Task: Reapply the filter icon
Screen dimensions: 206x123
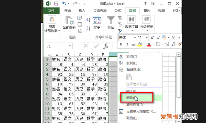Action: 120,25
